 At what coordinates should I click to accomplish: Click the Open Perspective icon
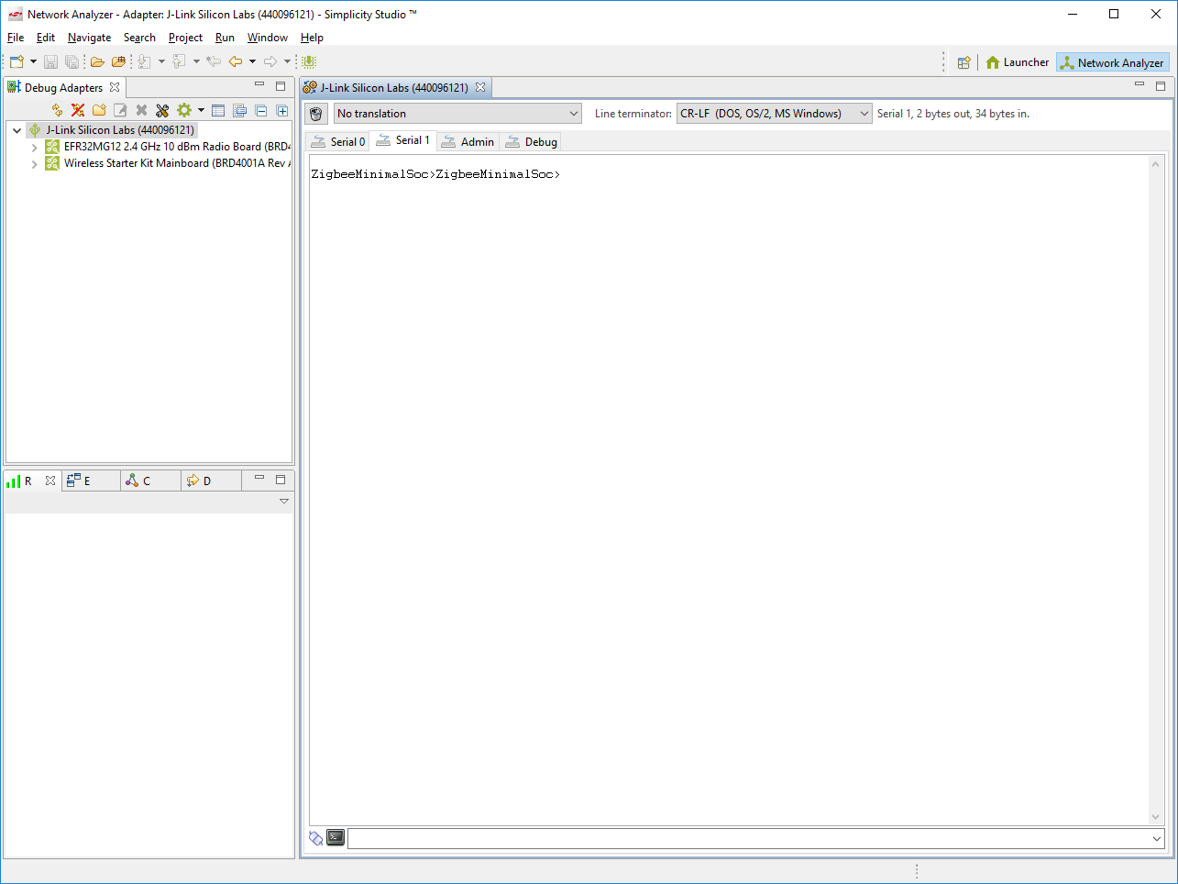coord(963,62)
